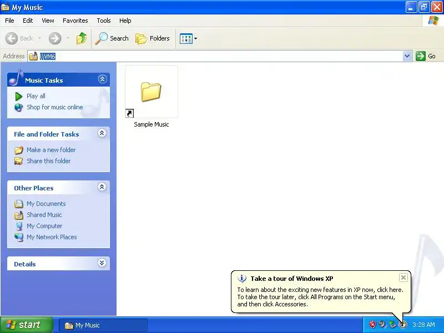Click the Shared Music folder icon
Image resolution: width=444 pixels, height=333 pixels.
[x=19, y=215]
